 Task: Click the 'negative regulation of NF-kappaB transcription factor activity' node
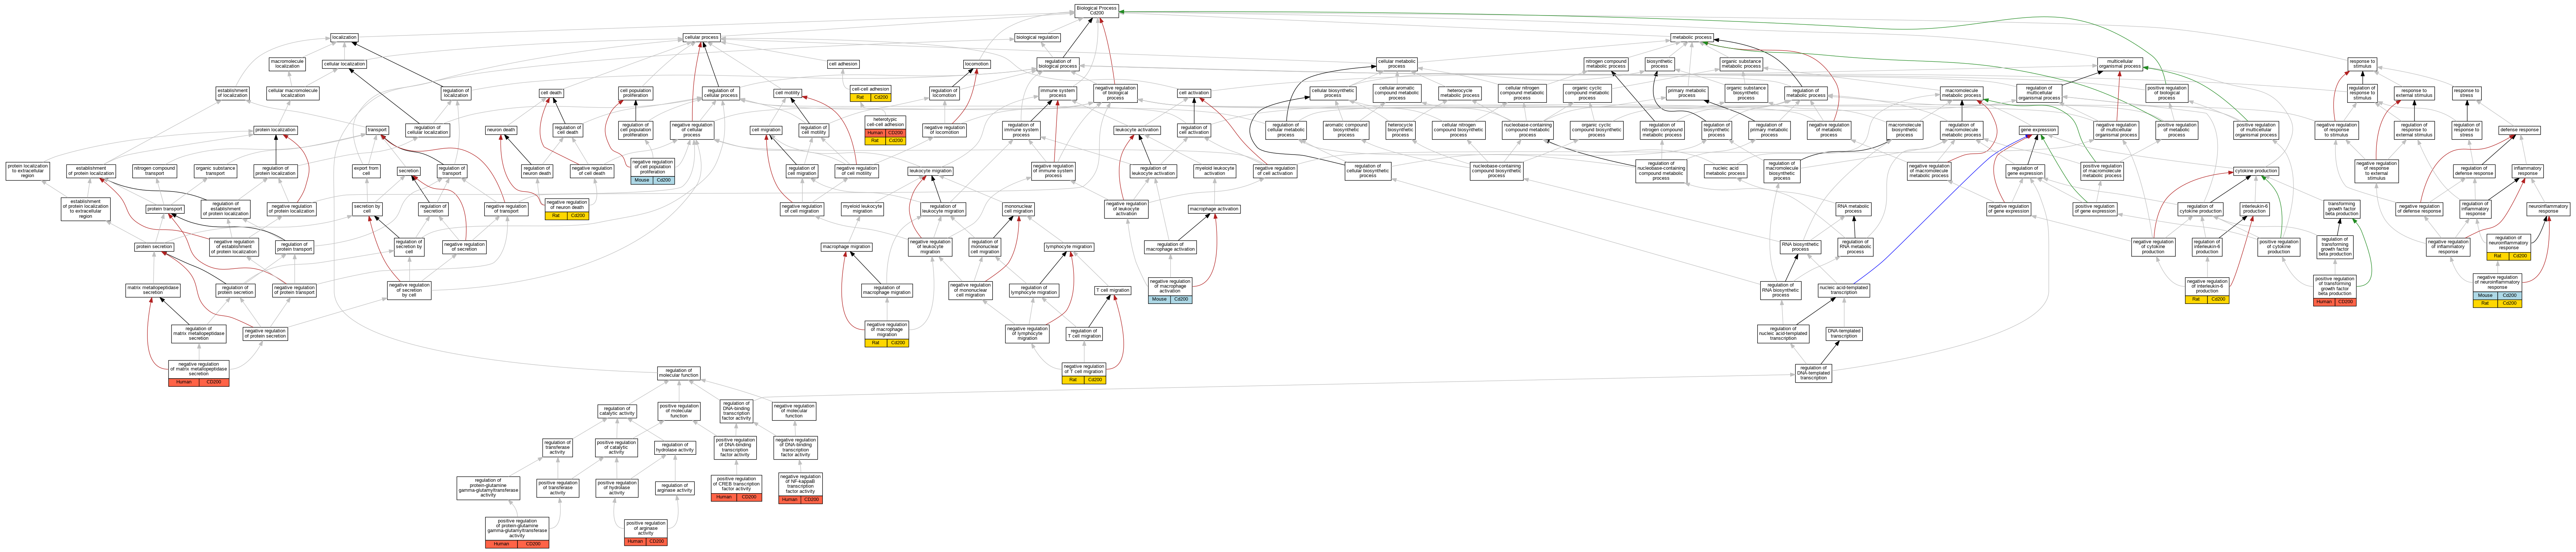[800, 484]
